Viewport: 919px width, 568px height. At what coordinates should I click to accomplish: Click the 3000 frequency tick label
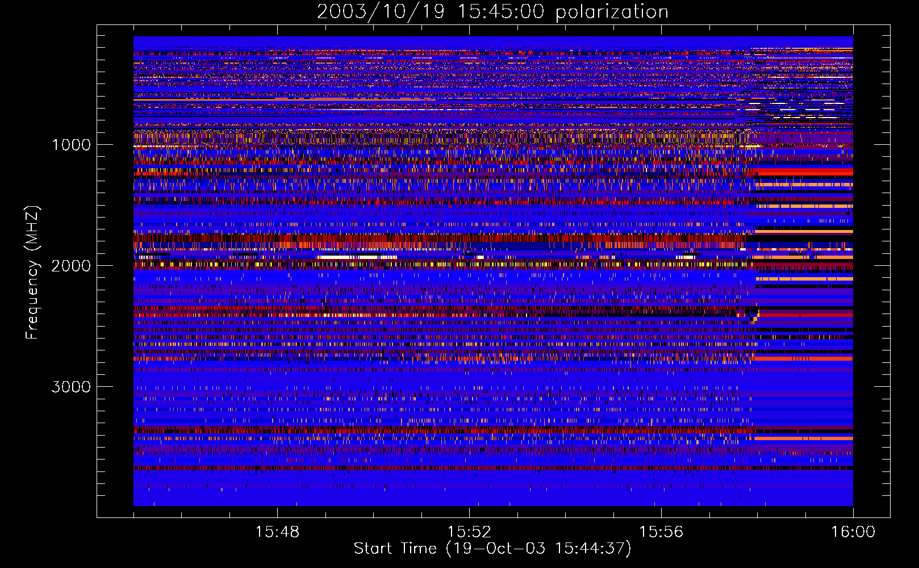click(71, 387)
